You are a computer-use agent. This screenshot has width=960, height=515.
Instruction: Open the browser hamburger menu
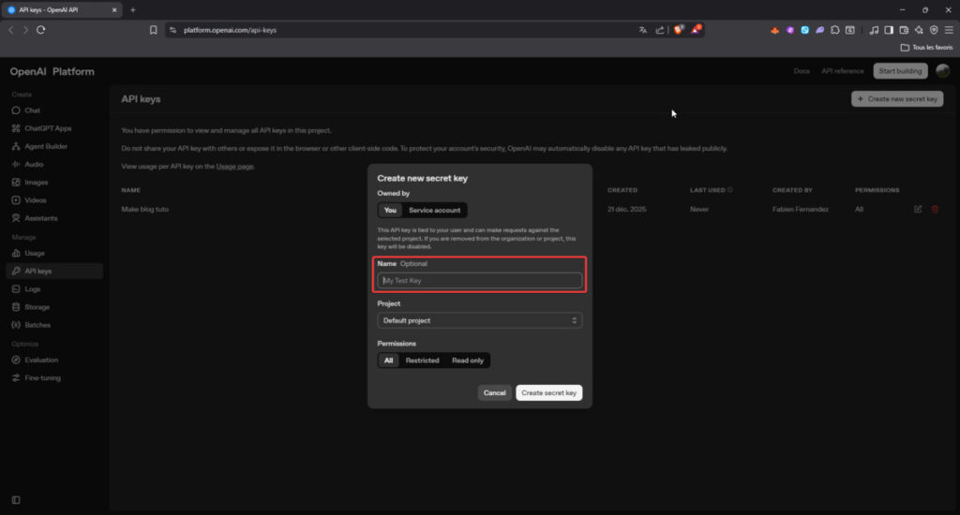(x=949, y=30)
